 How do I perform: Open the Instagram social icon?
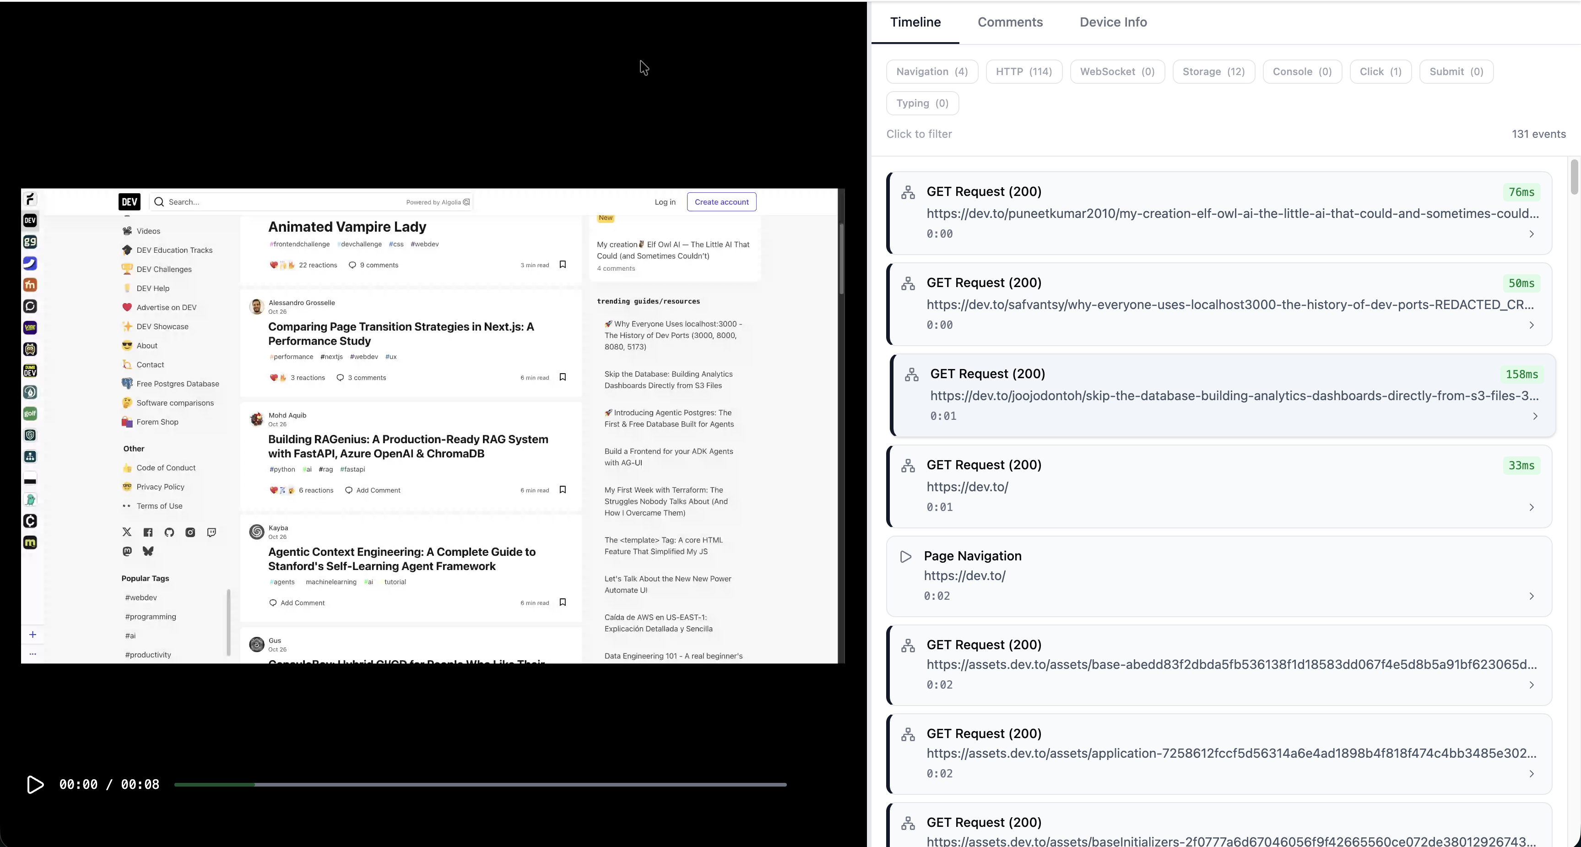pyautogui.click(x=190, y=532)
